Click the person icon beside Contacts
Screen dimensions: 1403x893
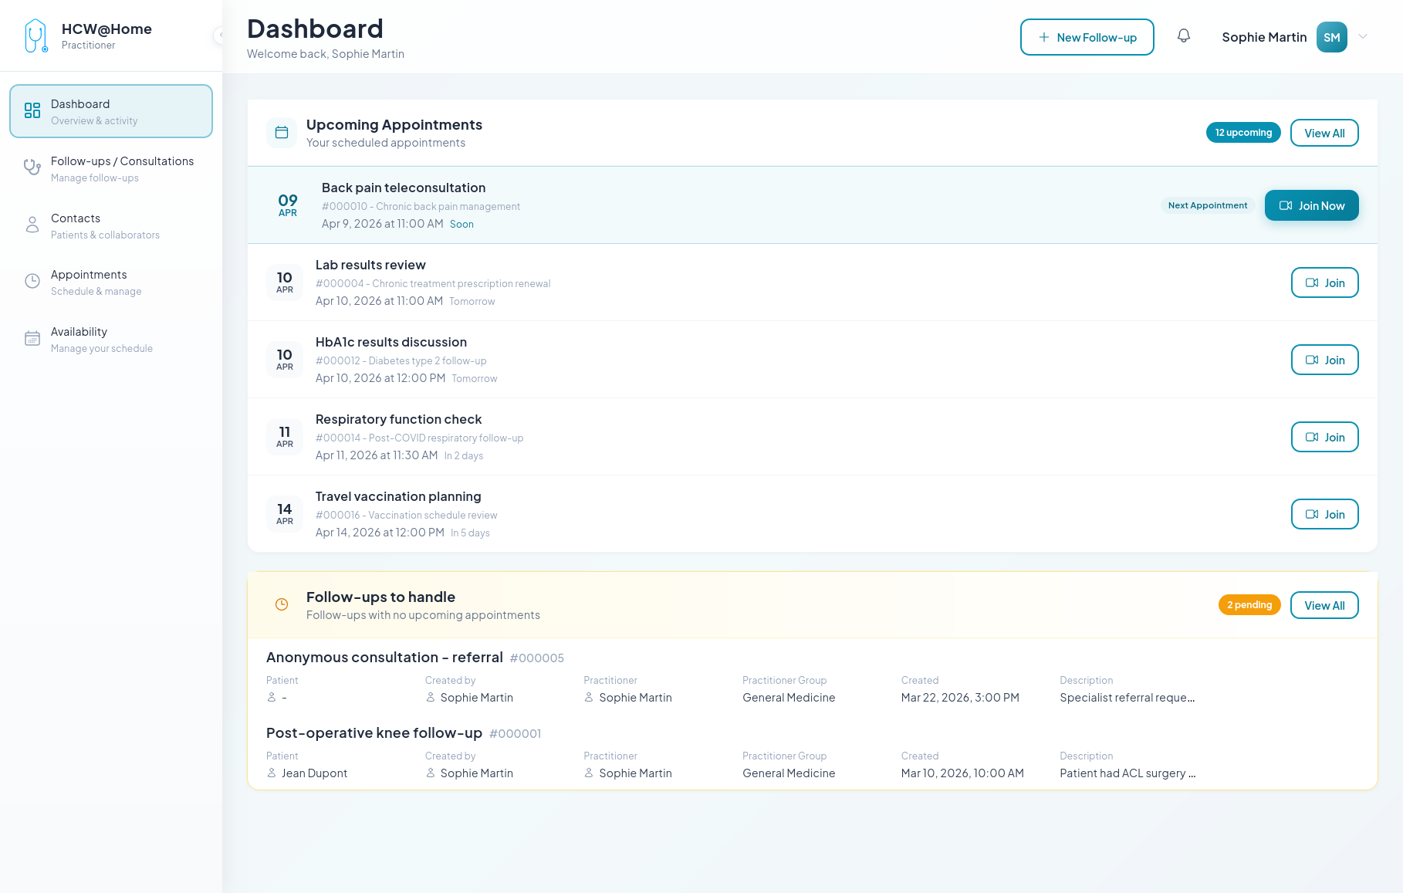[x=32, y=225]
